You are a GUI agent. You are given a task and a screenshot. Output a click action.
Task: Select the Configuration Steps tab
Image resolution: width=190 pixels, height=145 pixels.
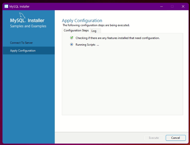[x=76, y=30]
